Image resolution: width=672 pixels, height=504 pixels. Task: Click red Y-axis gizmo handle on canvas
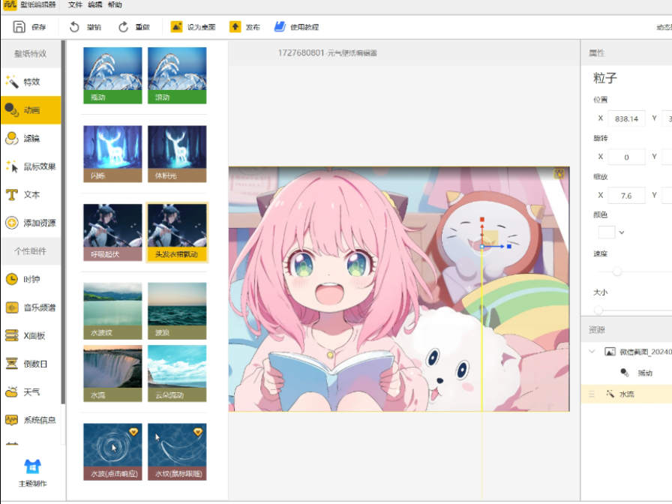click(x=482, y=220)
